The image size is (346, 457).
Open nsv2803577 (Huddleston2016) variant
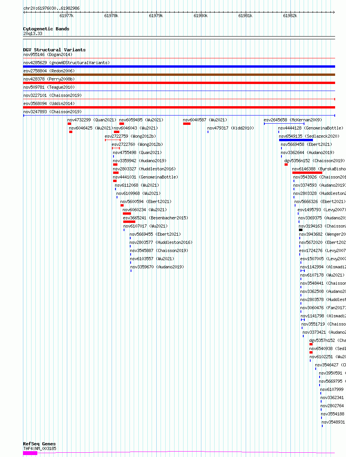pos(161,242)
